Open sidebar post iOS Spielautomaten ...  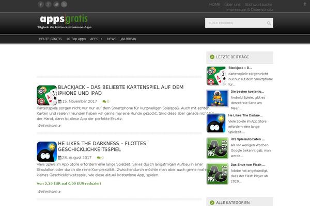247,139
